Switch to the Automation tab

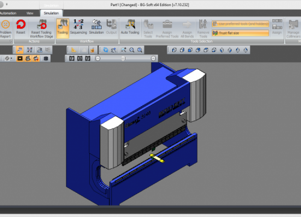pos(8,13)
